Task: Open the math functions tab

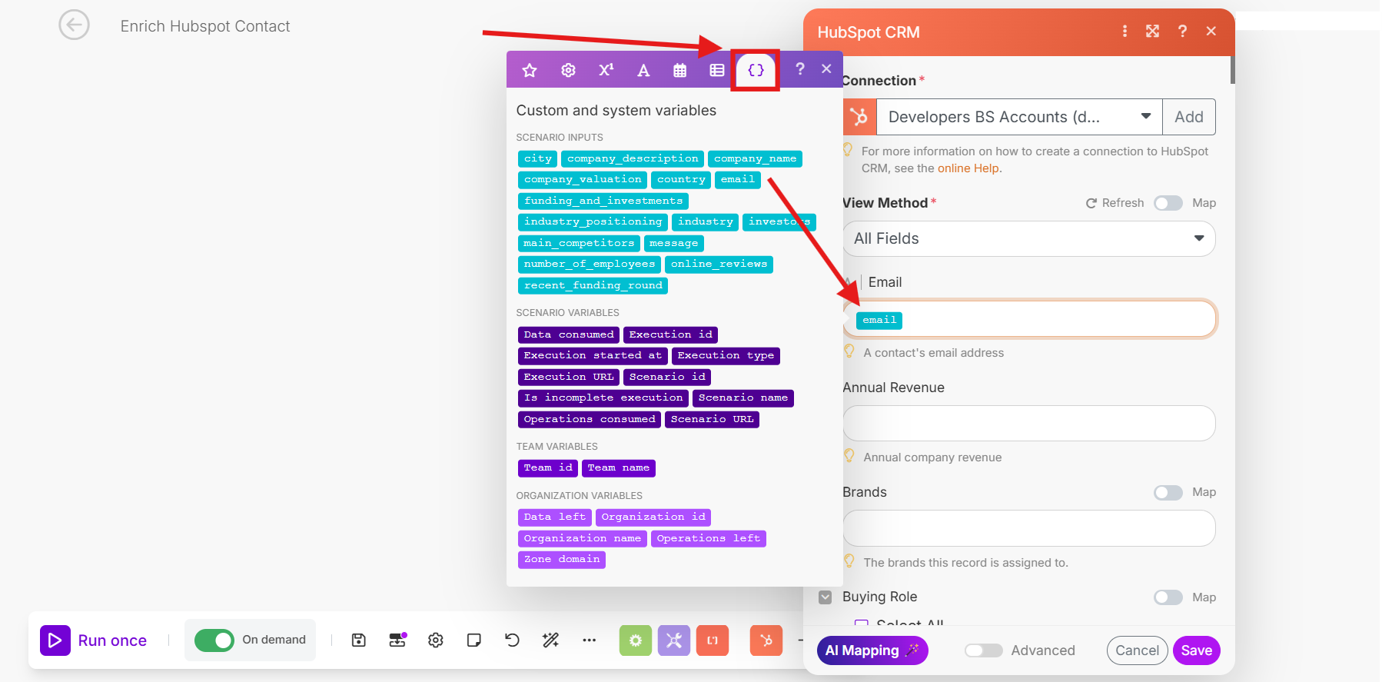Action: 606,70
